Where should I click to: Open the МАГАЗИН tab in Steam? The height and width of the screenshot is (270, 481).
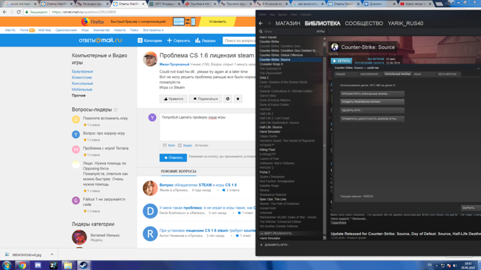coord(288,23)
